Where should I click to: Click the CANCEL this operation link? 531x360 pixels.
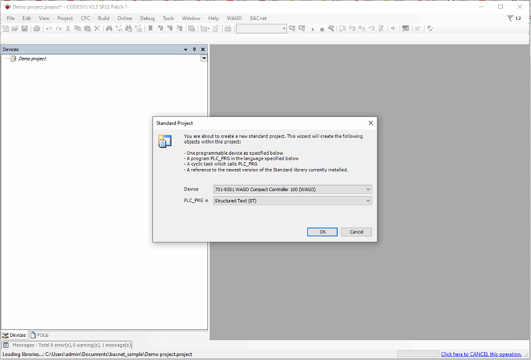[x=481, y=354]
